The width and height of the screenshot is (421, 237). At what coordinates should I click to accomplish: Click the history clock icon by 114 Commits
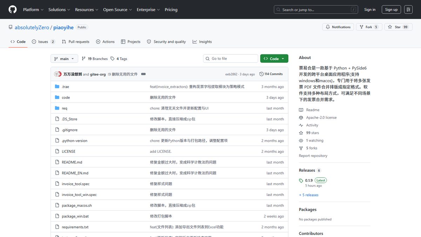tap(261, 74)
